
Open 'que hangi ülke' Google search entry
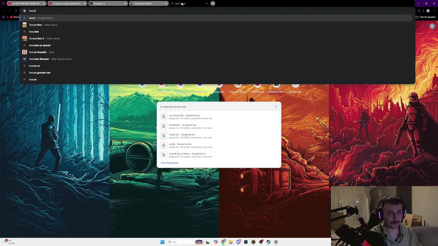[x=219, y=117]
